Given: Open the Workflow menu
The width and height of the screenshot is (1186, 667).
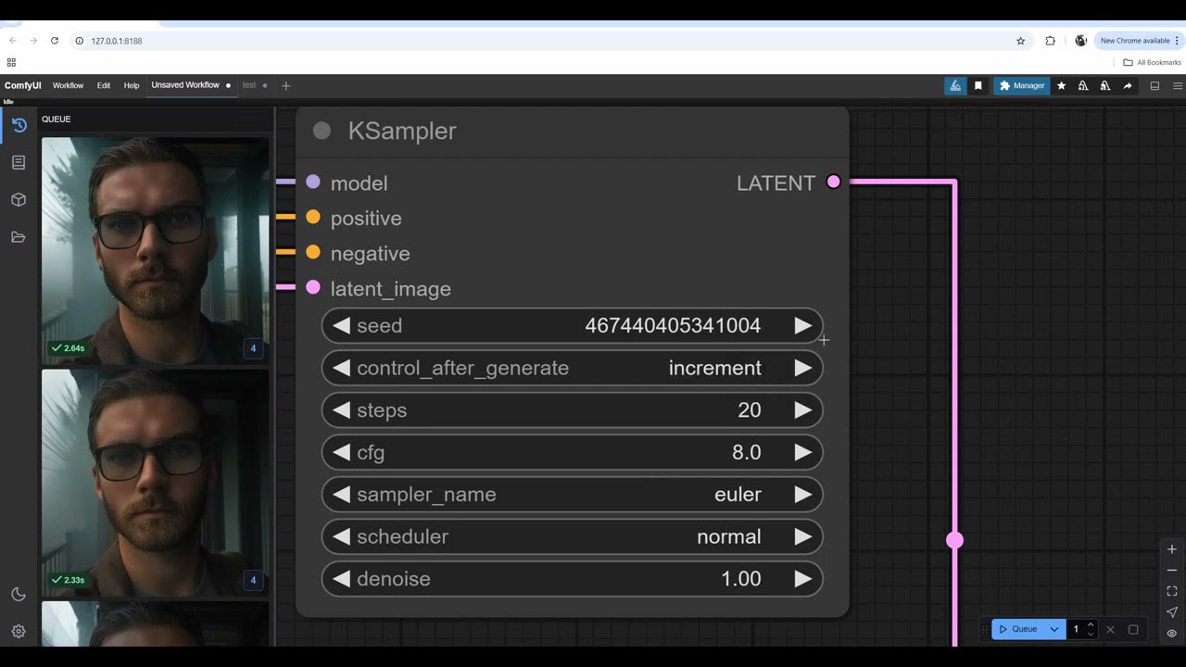Looking at the screenshot, I should click(68, 85).
